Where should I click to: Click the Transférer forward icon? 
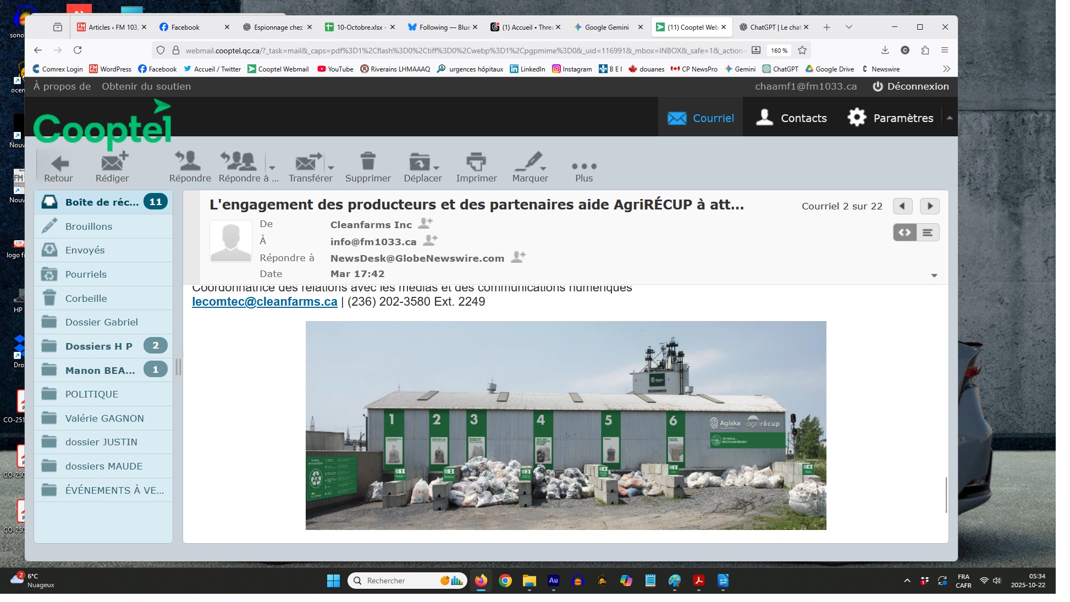[x=307, y=162]
